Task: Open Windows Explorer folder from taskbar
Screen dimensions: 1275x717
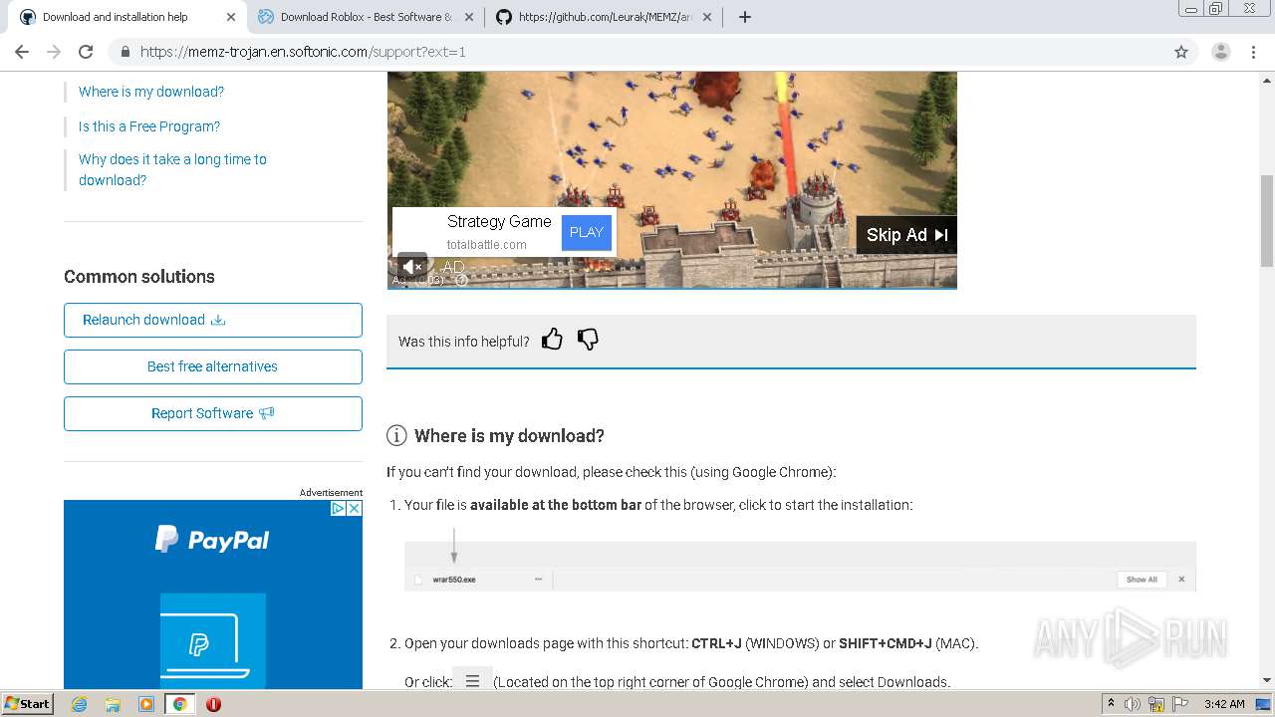Action: click(113, 704)
